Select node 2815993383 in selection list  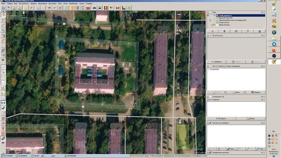point(214,69)
